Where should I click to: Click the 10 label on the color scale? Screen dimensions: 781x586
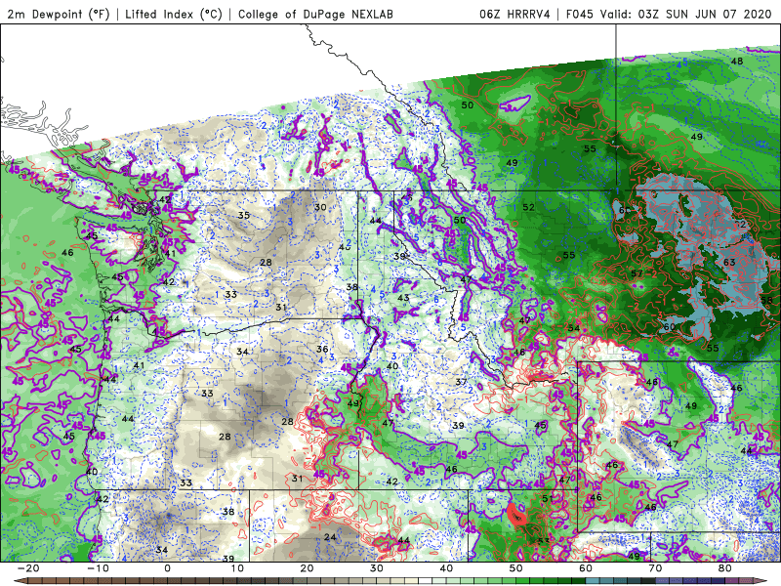click(x=237, y=568)
